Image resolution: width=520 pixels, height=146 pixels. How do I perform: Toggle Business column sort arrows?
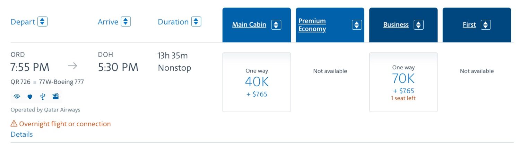(x=418, y=25)
